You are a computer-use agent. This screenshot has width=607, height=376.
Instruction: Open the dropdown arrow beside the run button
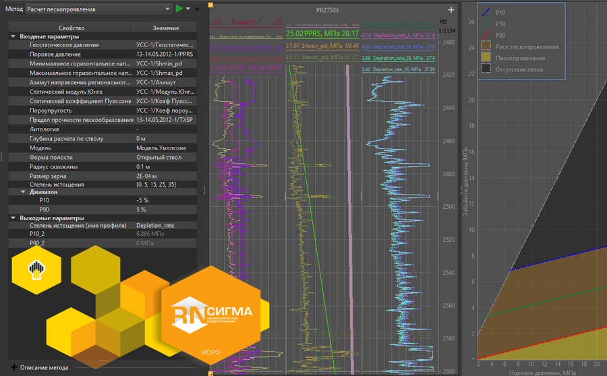click(188, 9)
